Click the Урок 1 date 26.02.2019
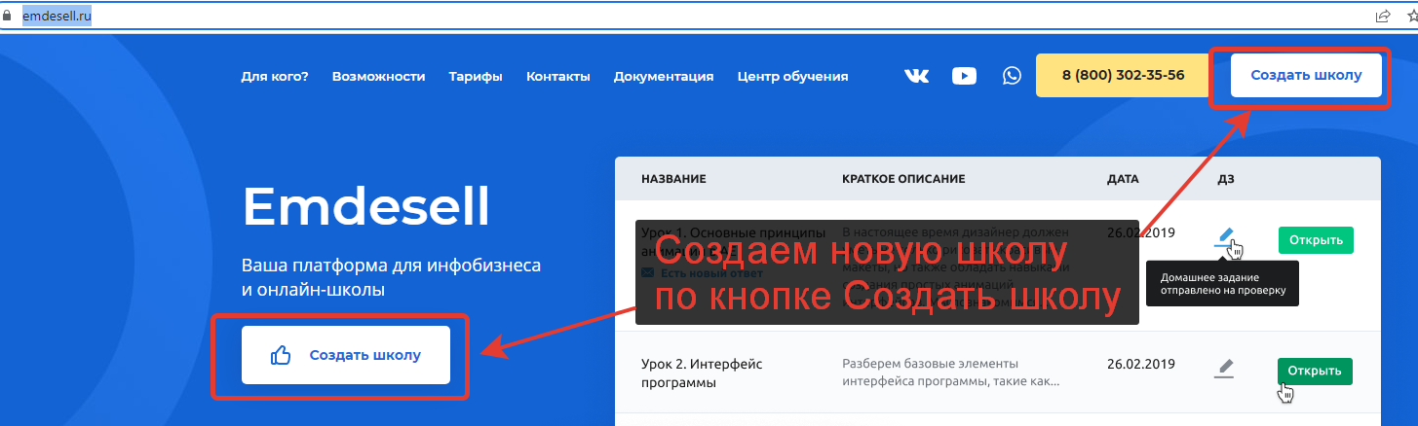Viewport: 1418px width, 426px height. 1141,233
